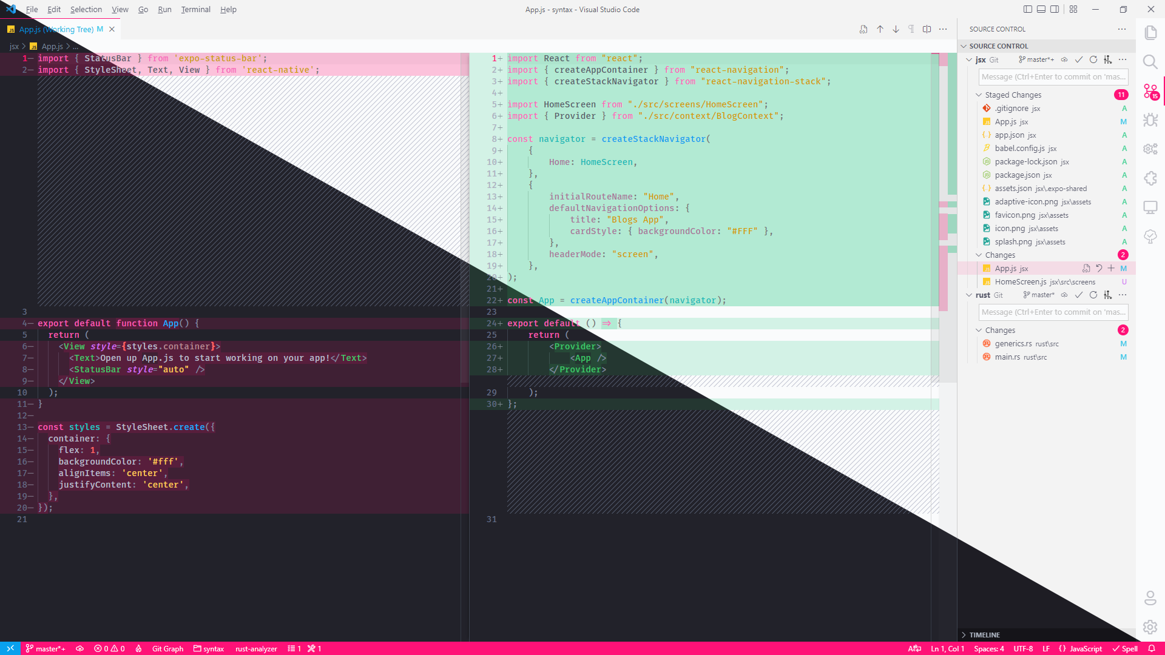
Task: Open the Go menu
Action: click(x=143, y=9)
